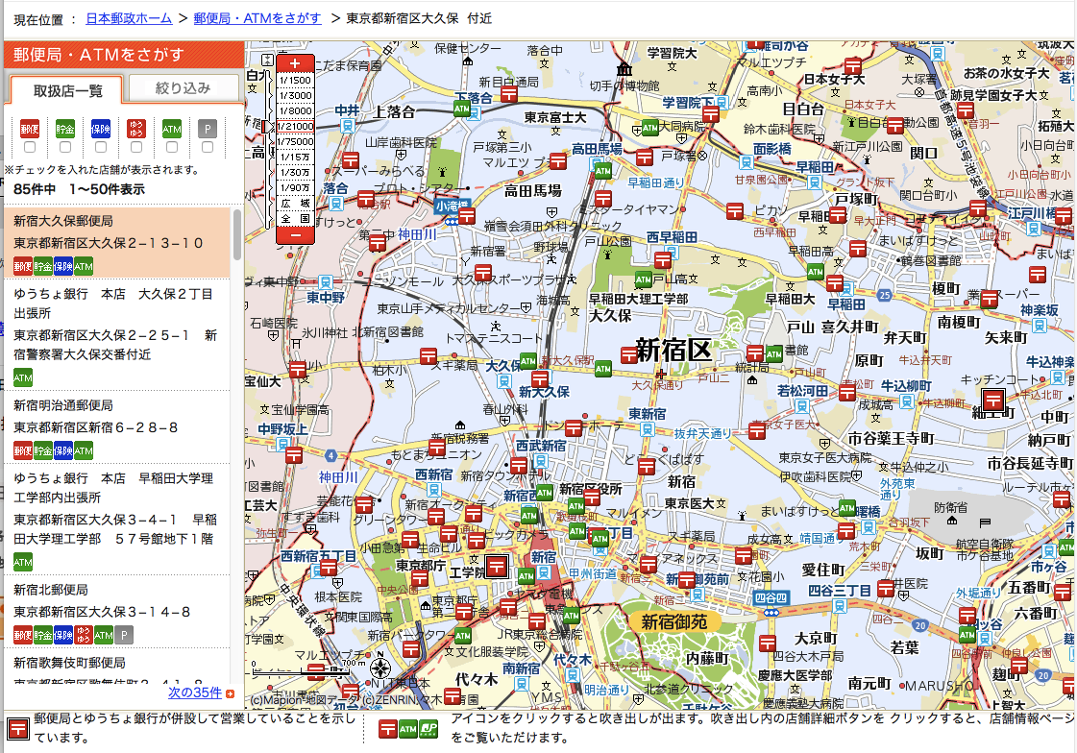
Task: Collapse the zoom scale panel icon
Action: pos(268,60)
